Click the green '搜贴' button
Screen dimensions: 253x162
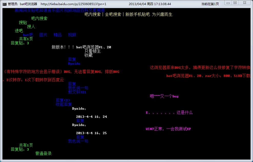click(x=23, y=22)
